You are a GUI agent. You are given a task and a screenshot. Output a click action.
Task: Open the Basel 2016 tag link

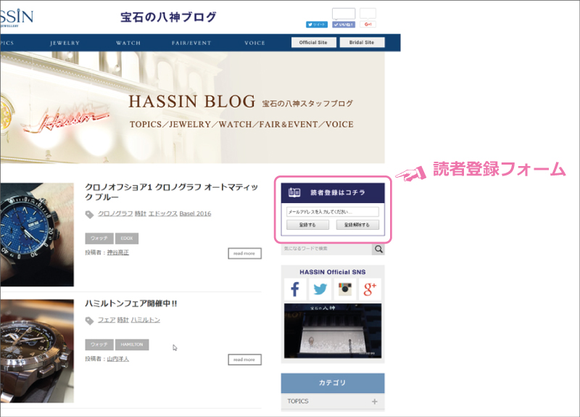click(195, 214)
